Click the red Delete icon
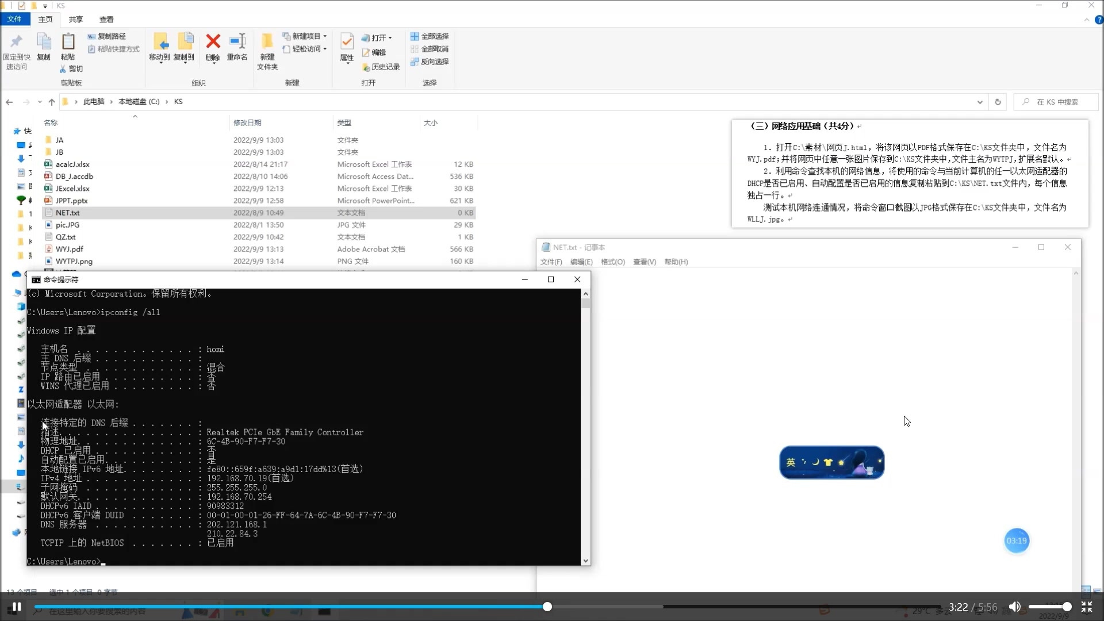Image resolution: width=1104 pixels, height=621 pixels. pyautogui.click(x=213, y=41)
